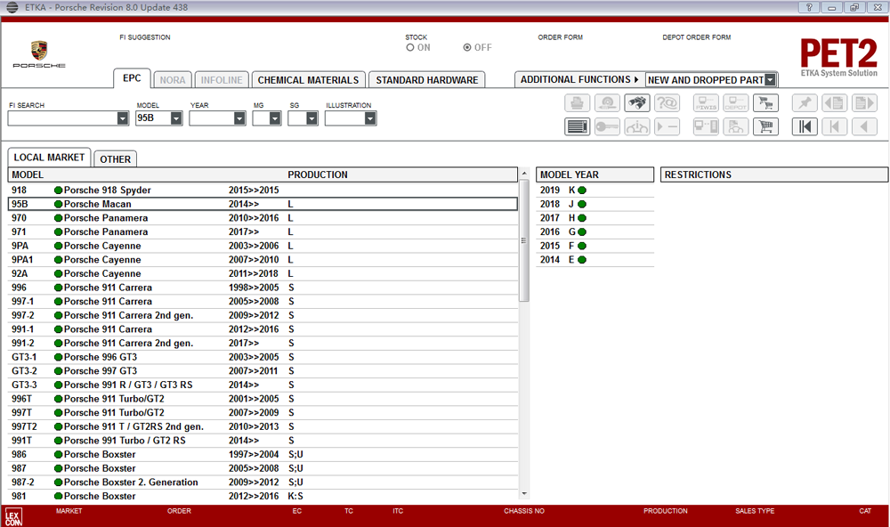The height and width of the screenshot is (527, 890).
Task: Open the STANDARD HARDWARE tab
Action: point(427,80)
